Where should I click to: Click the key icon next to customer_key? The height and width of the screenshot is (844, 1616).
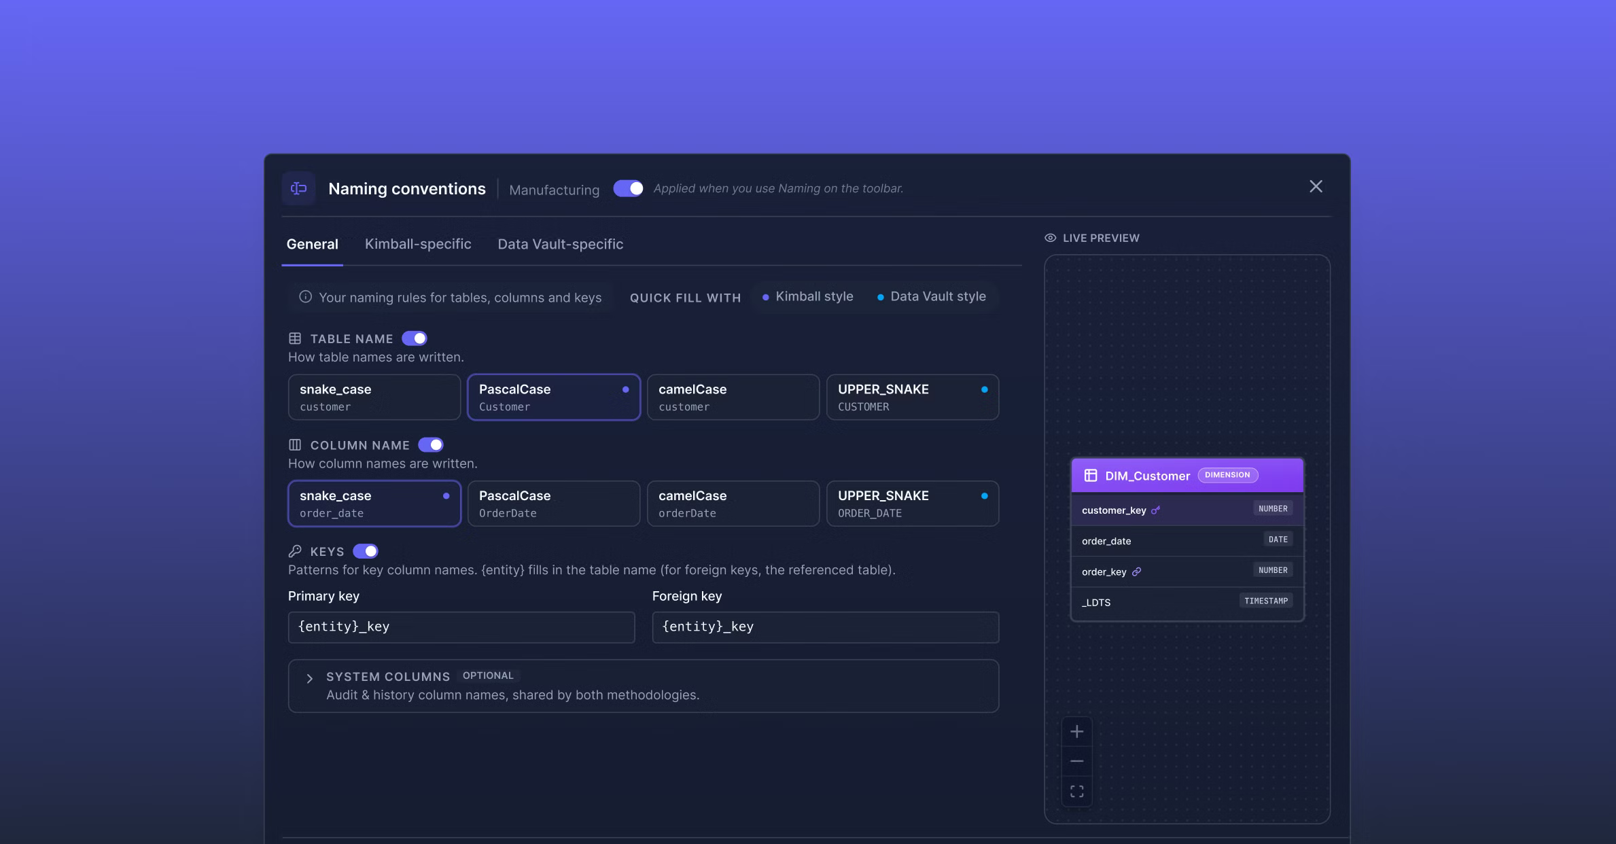click(1155, 510)
